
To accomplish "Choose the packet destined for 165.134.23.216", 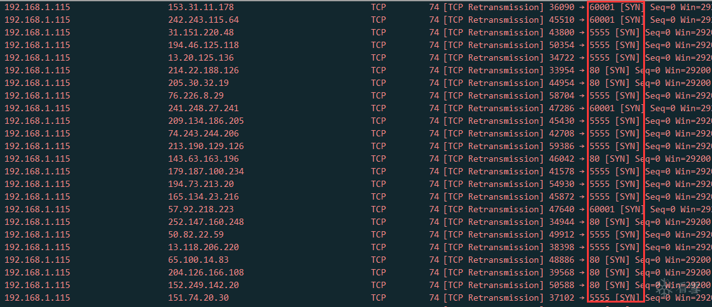I will 203,196.
